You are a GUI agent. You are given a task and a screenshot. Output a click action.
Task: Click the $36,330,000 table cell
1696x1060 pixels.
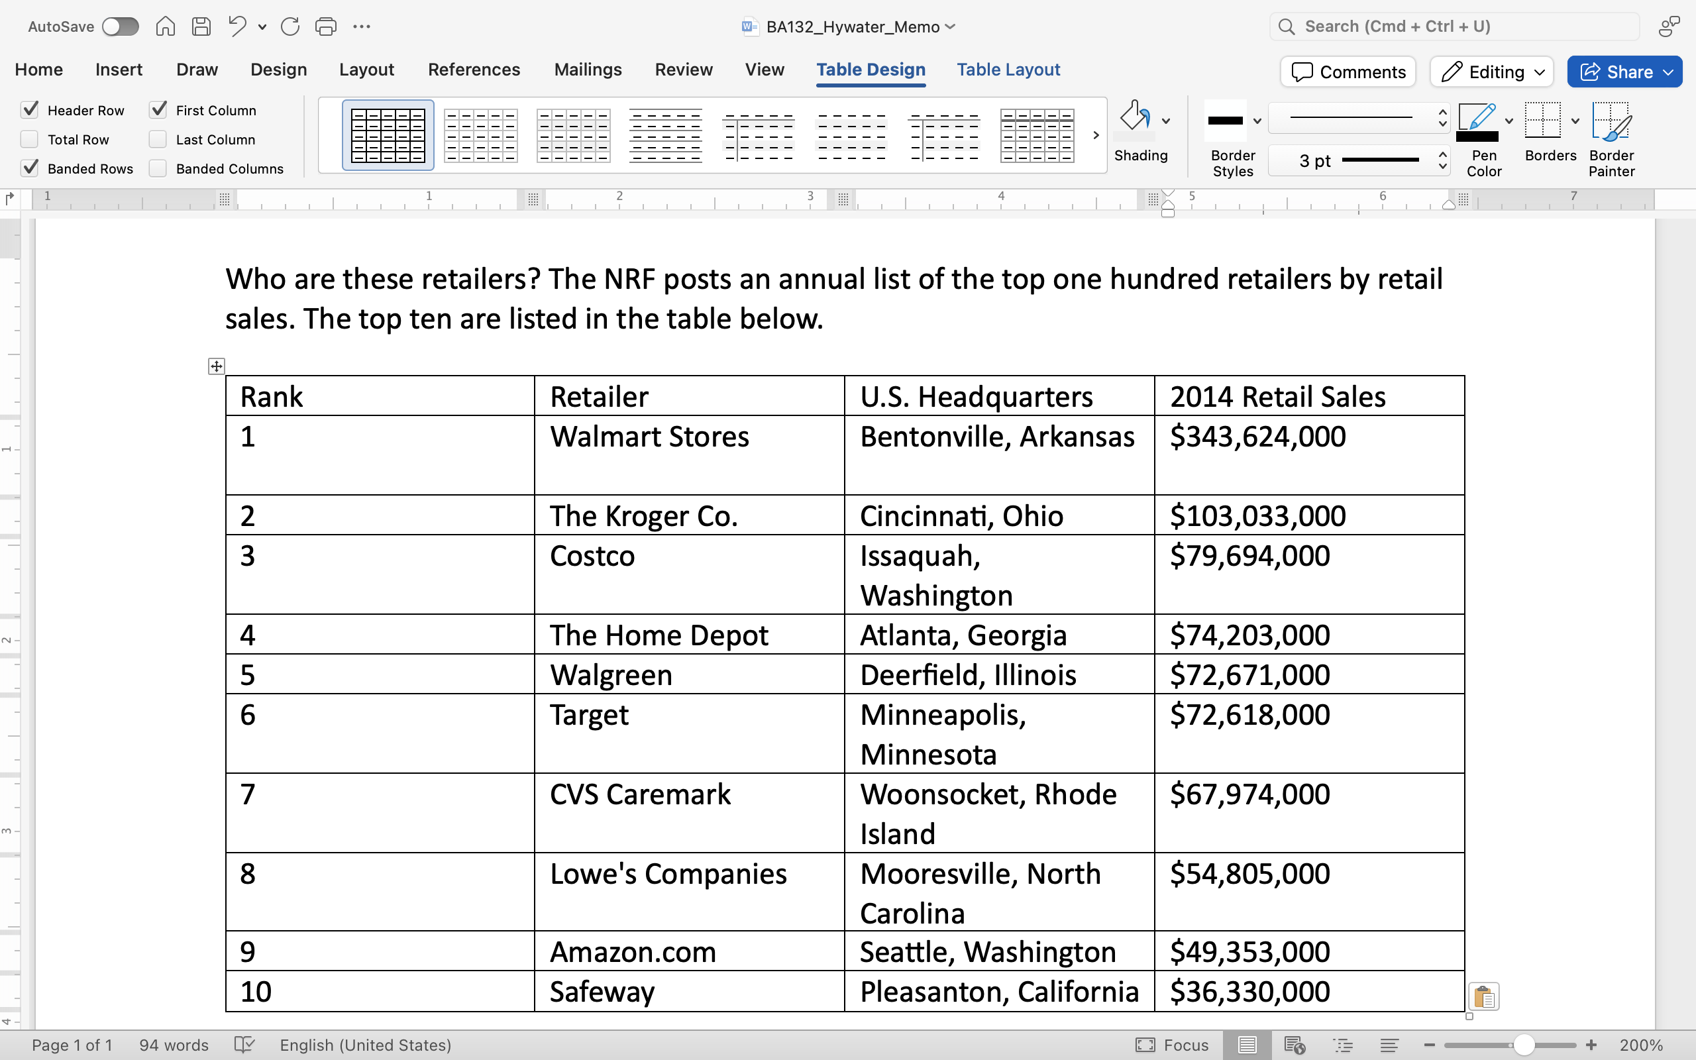coord(1309,991)
